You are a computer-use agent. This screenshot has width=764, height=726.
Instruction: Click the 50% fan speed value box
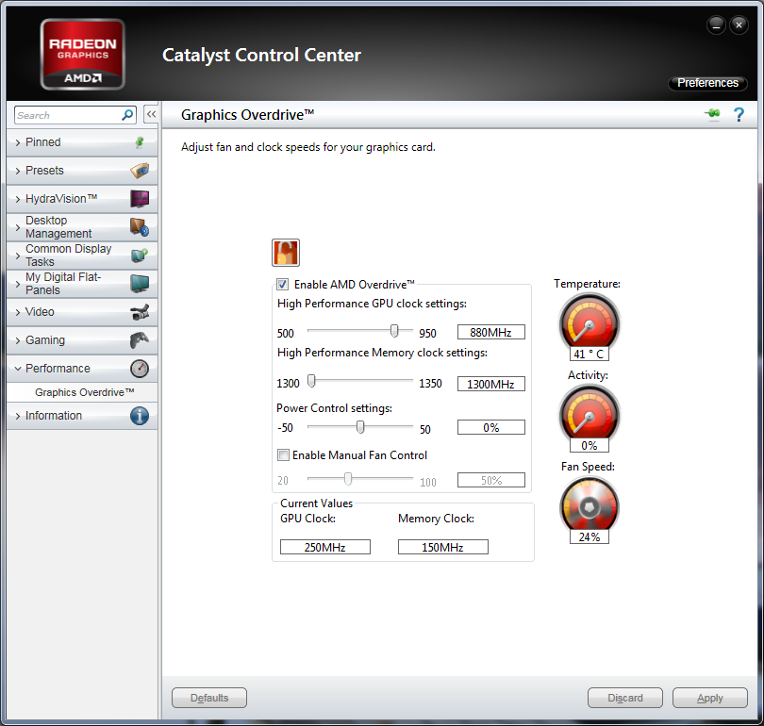[x=491, y=480]
